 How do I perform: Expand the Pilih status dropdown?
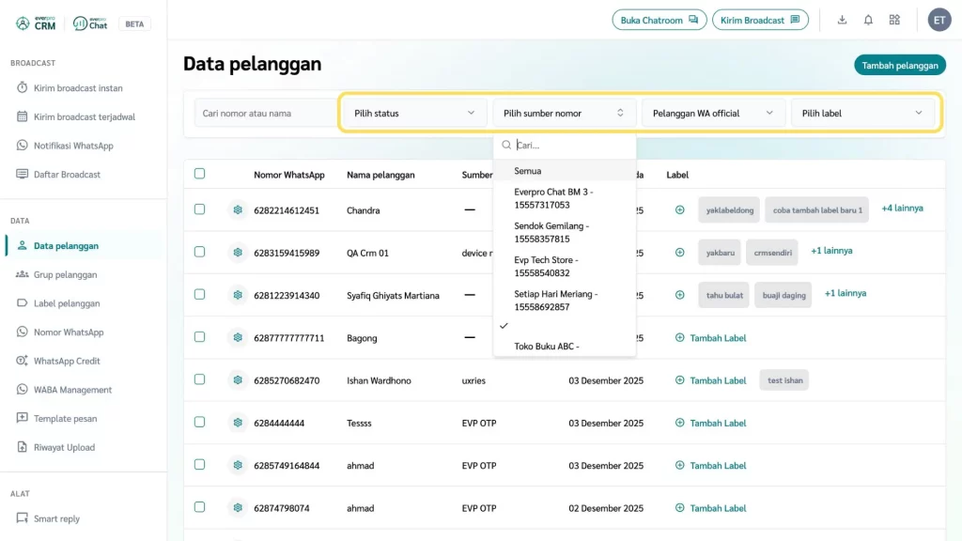click(x=413, y=114)
